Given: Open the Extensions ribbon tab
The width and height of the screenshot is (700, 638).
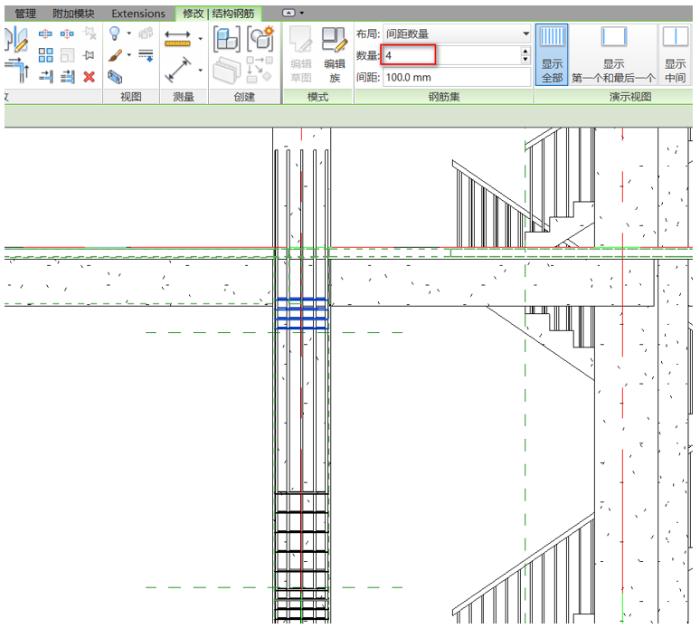Looking at the screenshot, I should click(x=138, y=14).
